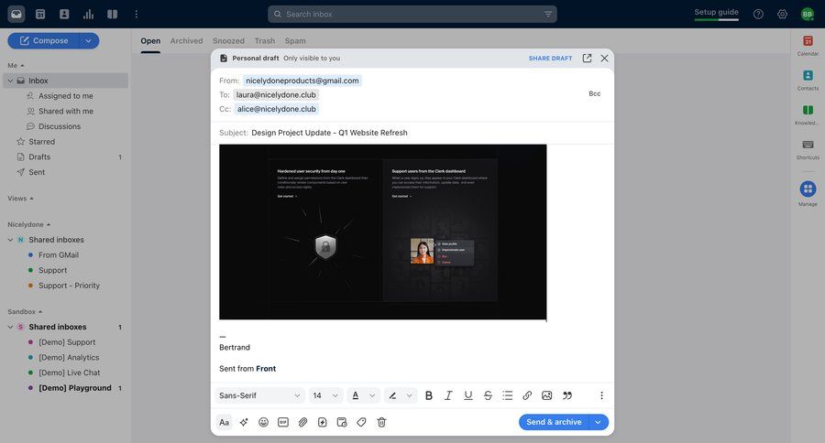
Task: Open Contacts in right sidebar
Action: (x=808, y=80)
